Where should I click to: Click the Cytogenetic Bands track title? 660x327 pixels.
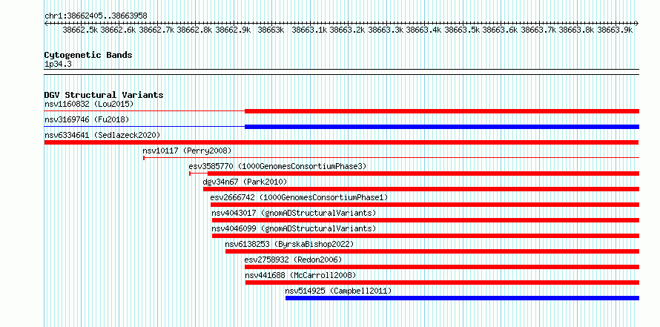(88, 55)
